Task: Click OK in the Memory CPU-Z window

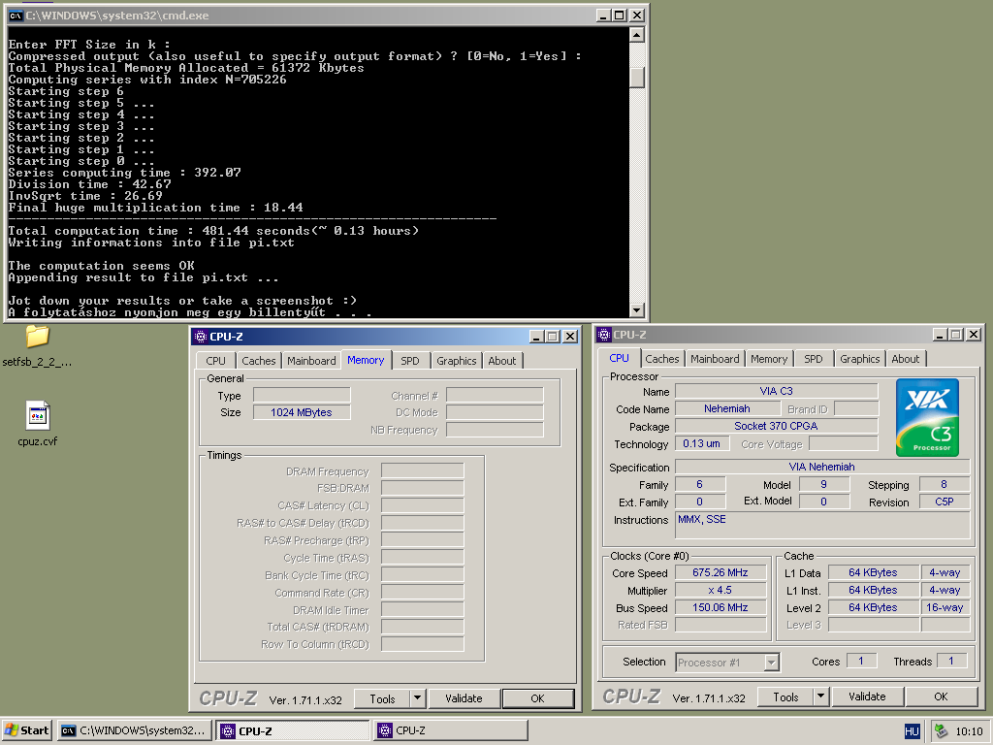Action: [x=537, y=698]
